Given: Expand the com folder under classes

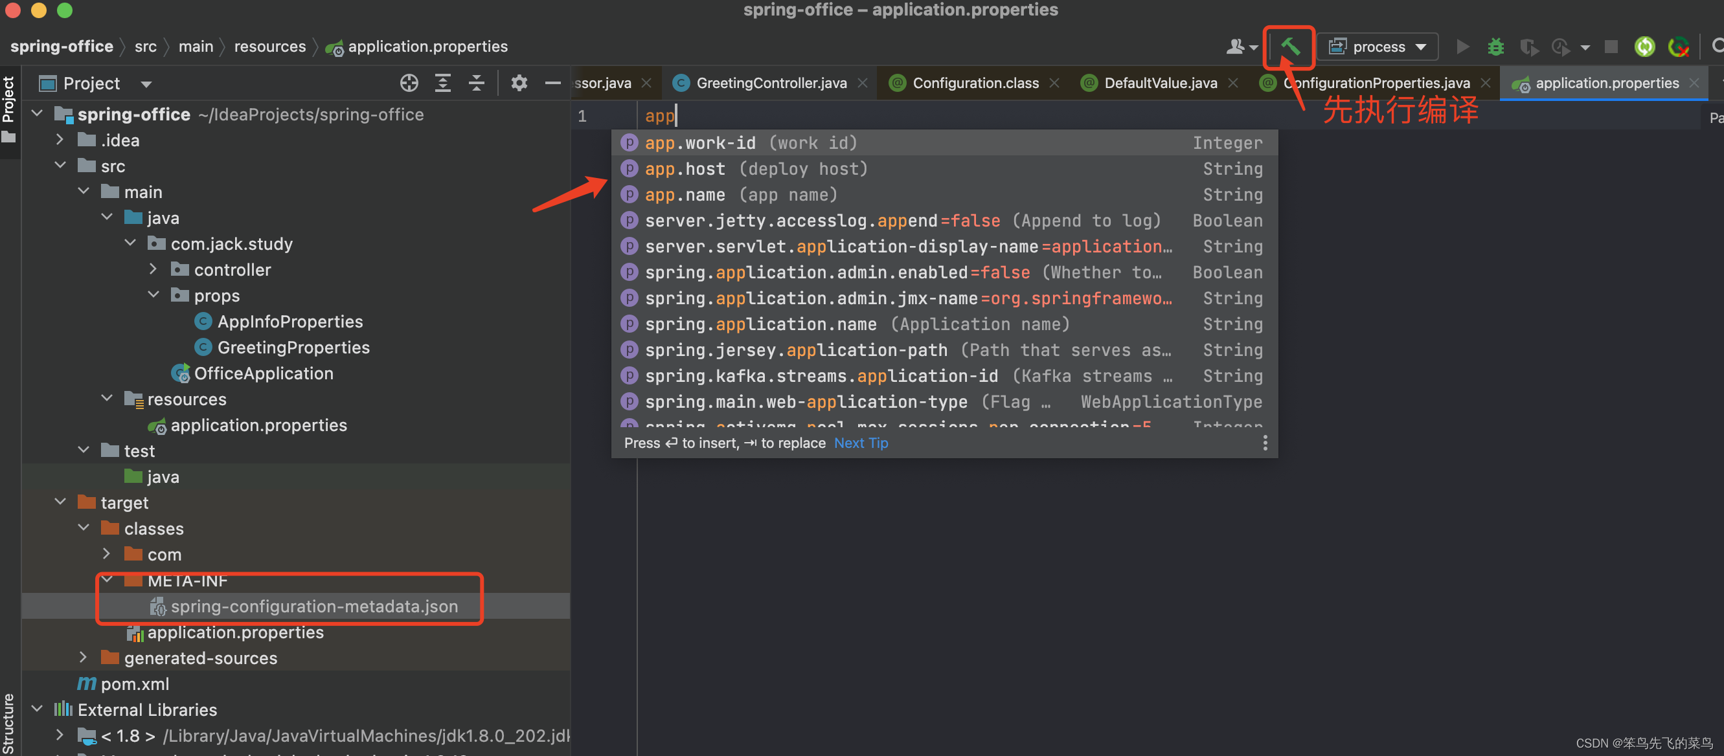Looking at the screenshot, I should pyautogui.click(x=107, y=554).
